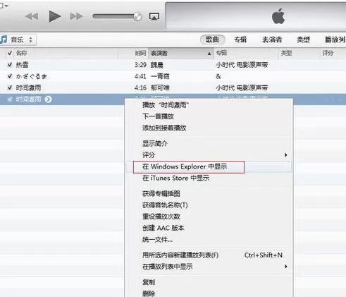Start playback with the Play button
The width and height of the screenshot is (346, 297).
point(55,16)
